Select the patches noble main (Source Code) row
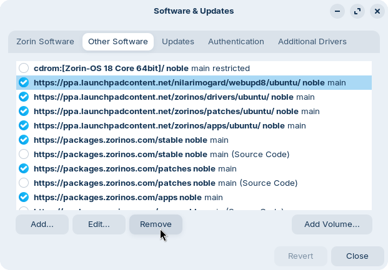Viewport: 388px width, 270px height. point(194,183)
